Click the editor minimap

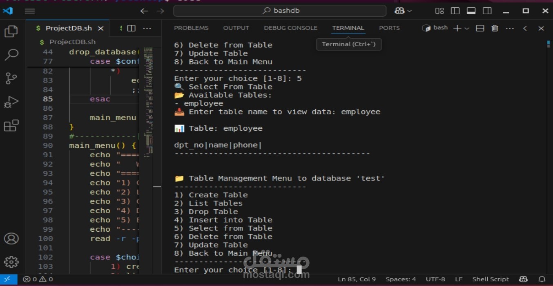[148, 102]
